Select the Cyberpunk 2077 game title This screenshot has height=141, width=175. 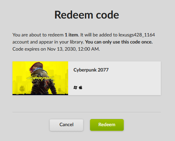[91, 70]
